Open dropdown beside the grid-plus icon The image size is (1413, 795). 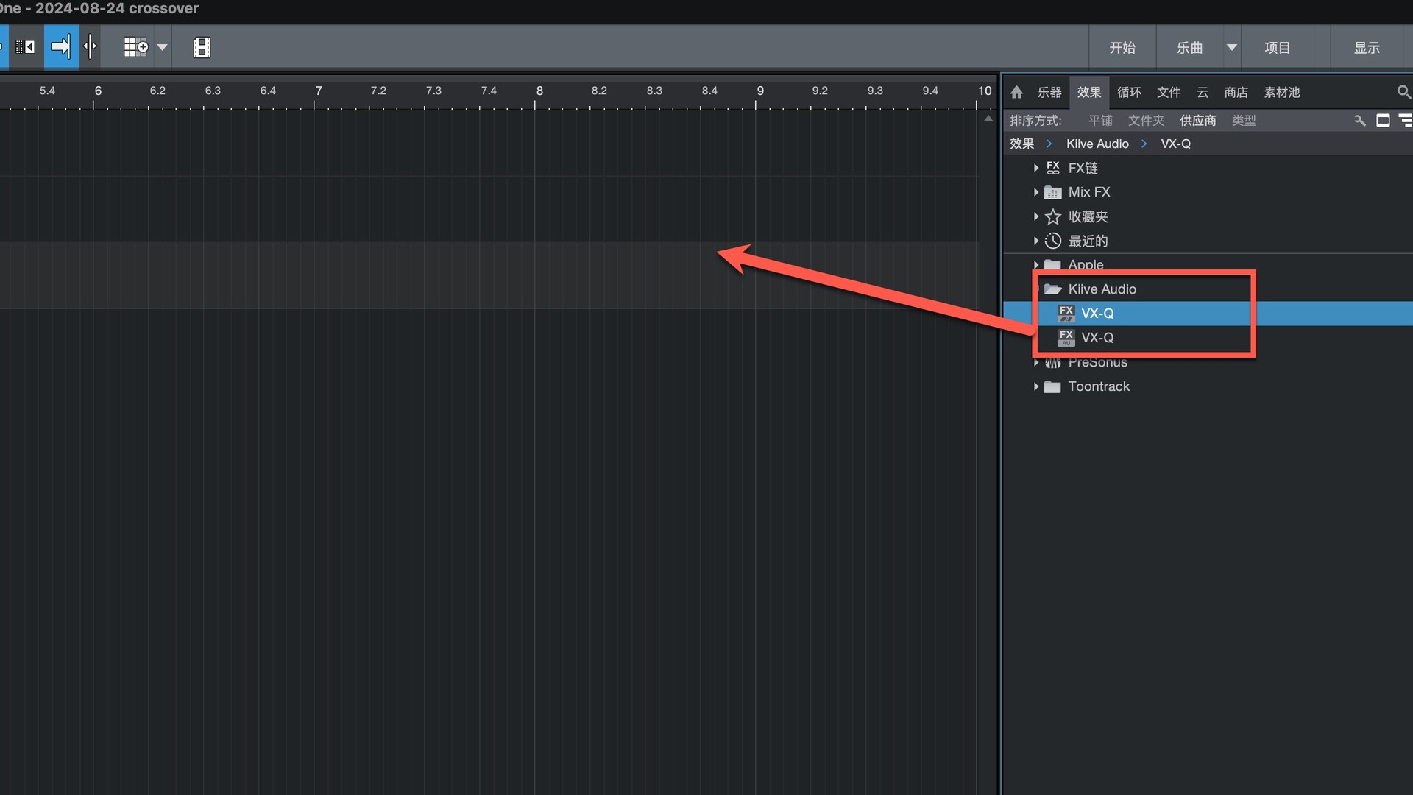point(163,47)
